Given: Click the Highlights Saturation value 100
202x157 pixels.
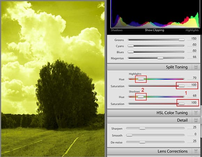Looking at the screenshot, I should click(x=194, y=85).
